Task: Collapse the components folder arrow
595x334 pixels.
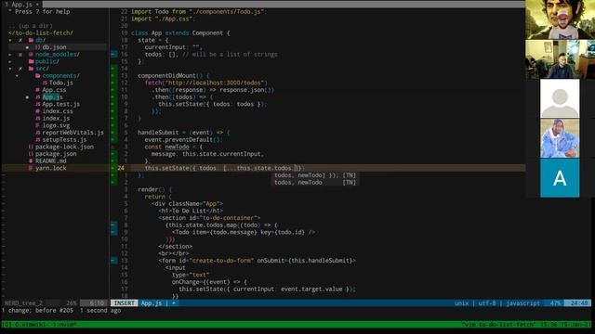Action: (x=17, y=76)
